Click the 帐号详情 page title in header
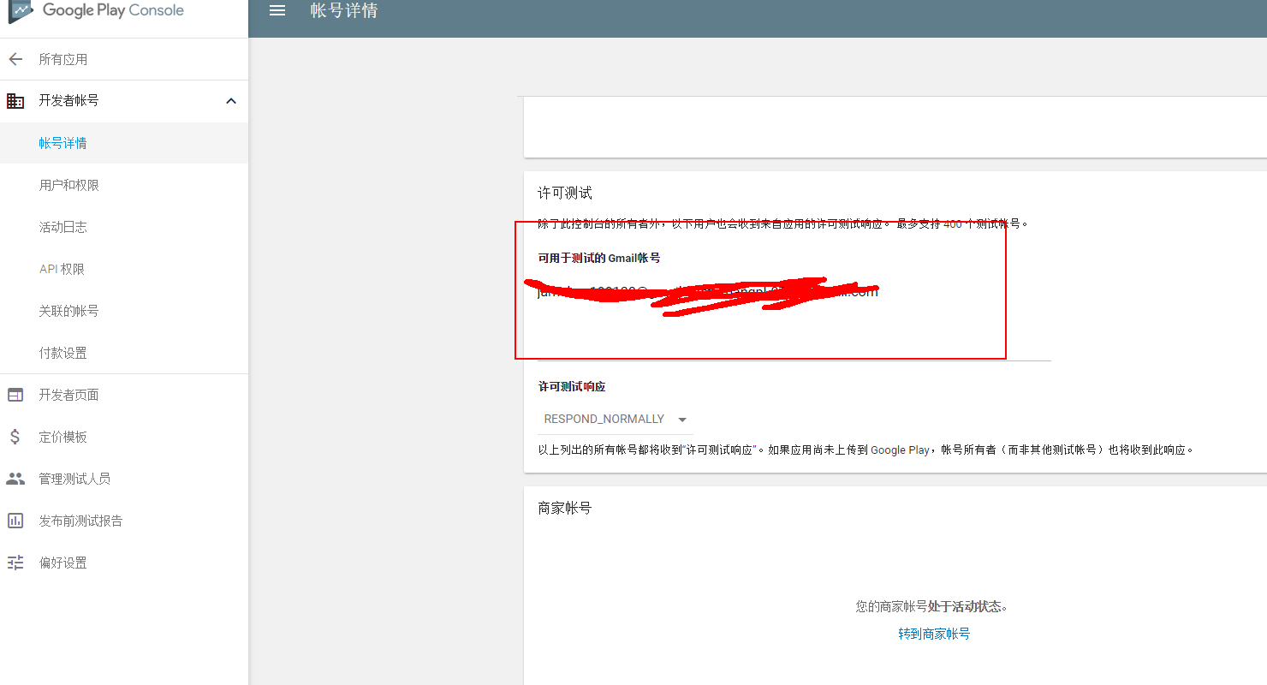 click(344, 10)
